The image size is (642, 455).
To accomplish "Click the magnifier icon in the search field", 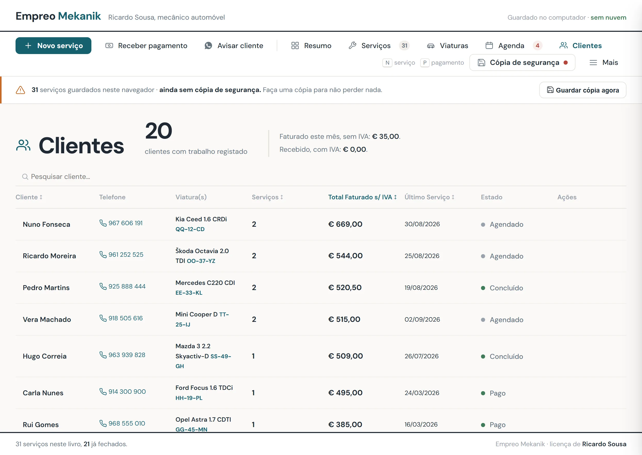I will (x=25, y=177).
